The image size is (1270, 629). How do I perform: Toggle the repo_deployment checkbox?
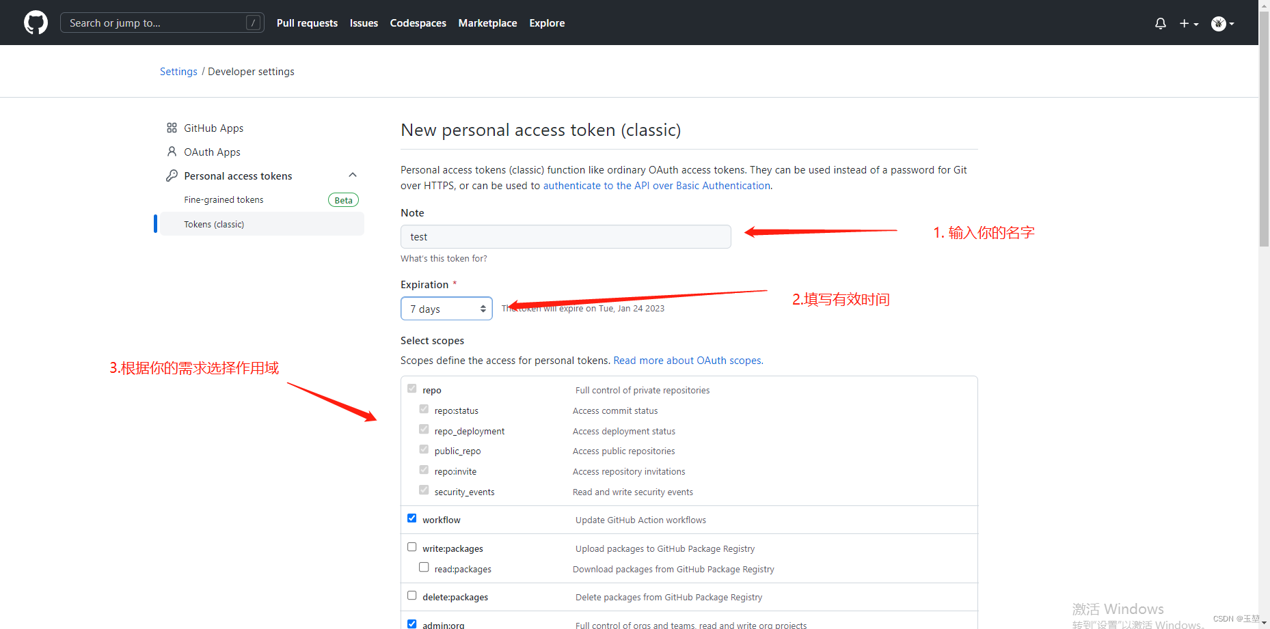click(x=424, y=430)
